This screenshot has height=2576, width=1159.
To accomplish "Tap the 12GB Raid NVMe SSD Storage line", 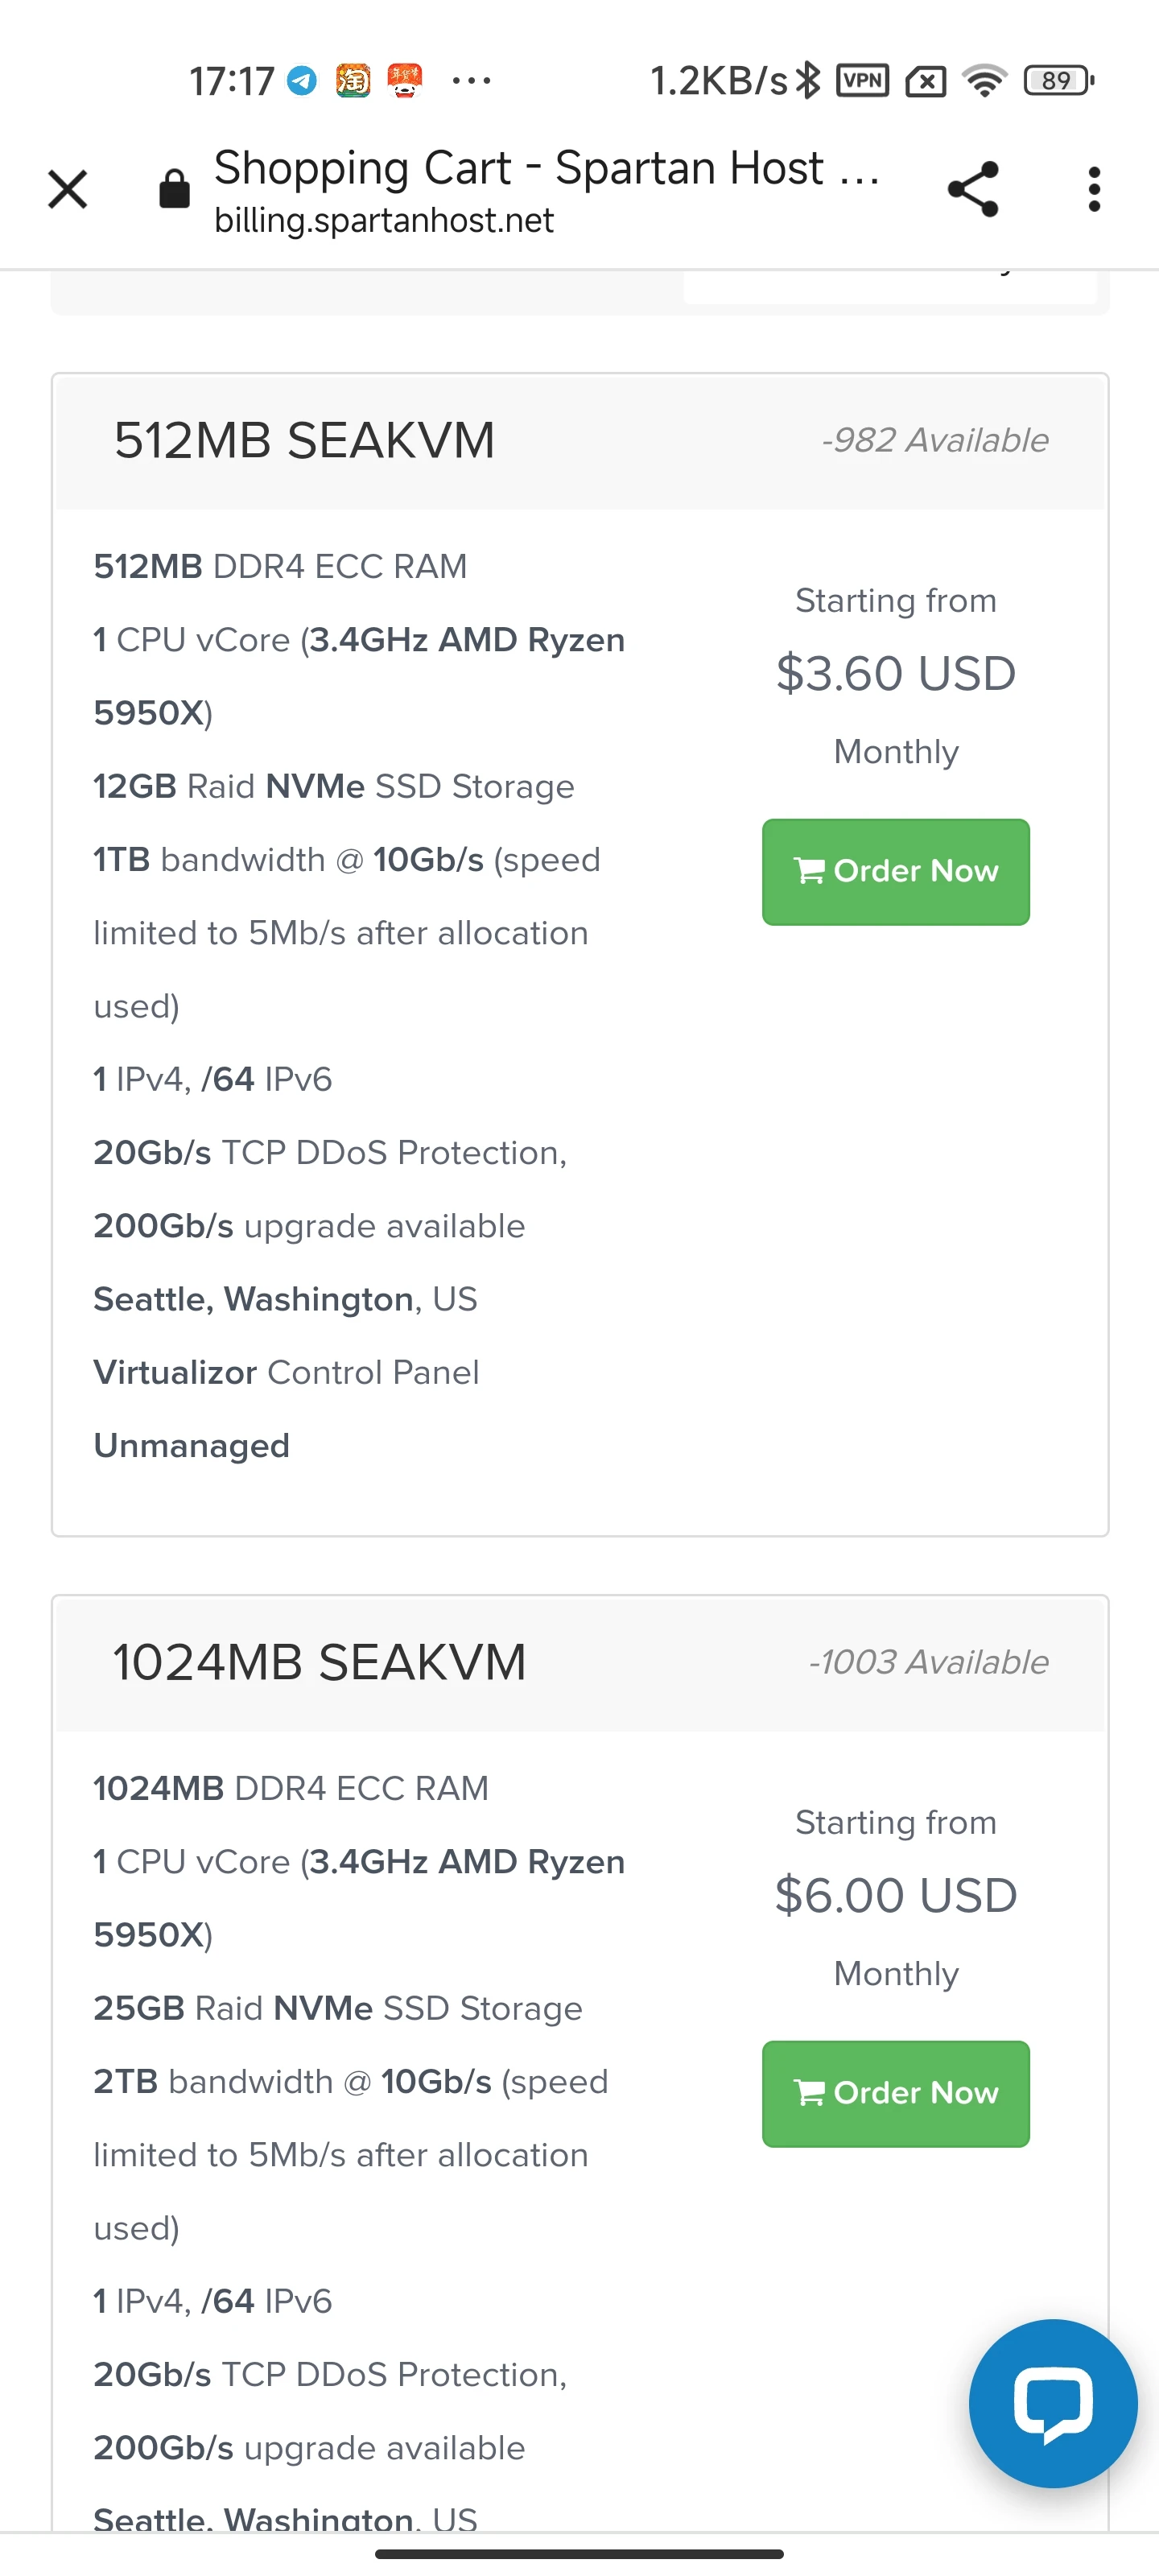I will [x=334, y=786].
